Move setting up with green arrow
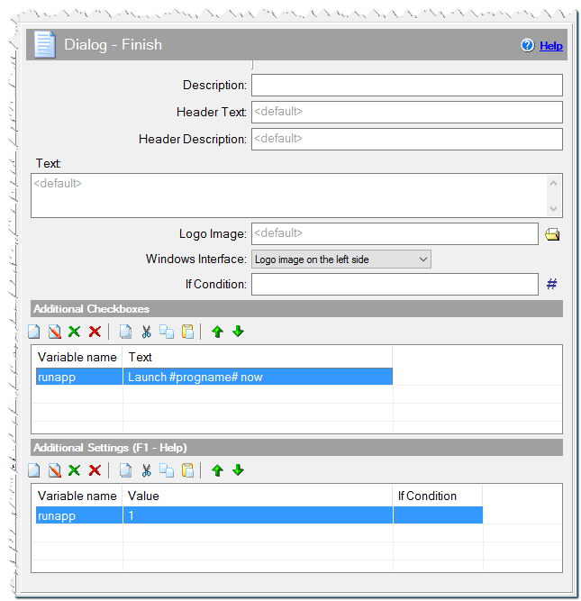The height and width of the screenshot is (601, 581). (x=217, y=470)
